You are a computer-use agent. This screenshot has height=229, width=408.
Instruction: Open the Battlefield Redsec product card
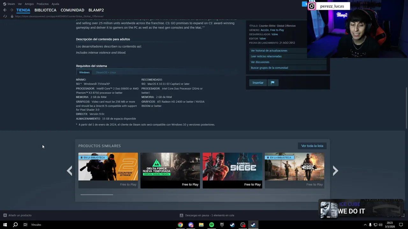coord(295,170)
